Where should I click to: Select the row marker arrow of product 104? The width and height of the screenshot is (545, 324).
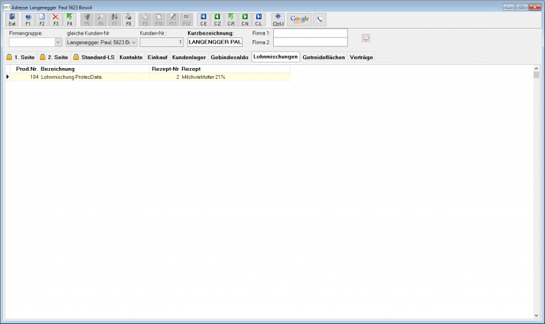point(7,77)
